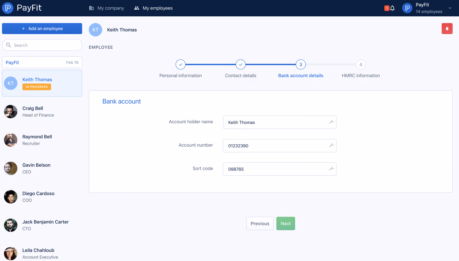The height and width of the screenshot is (261, 459).
Task: Click the green Next button
Action: pos(286,224)
